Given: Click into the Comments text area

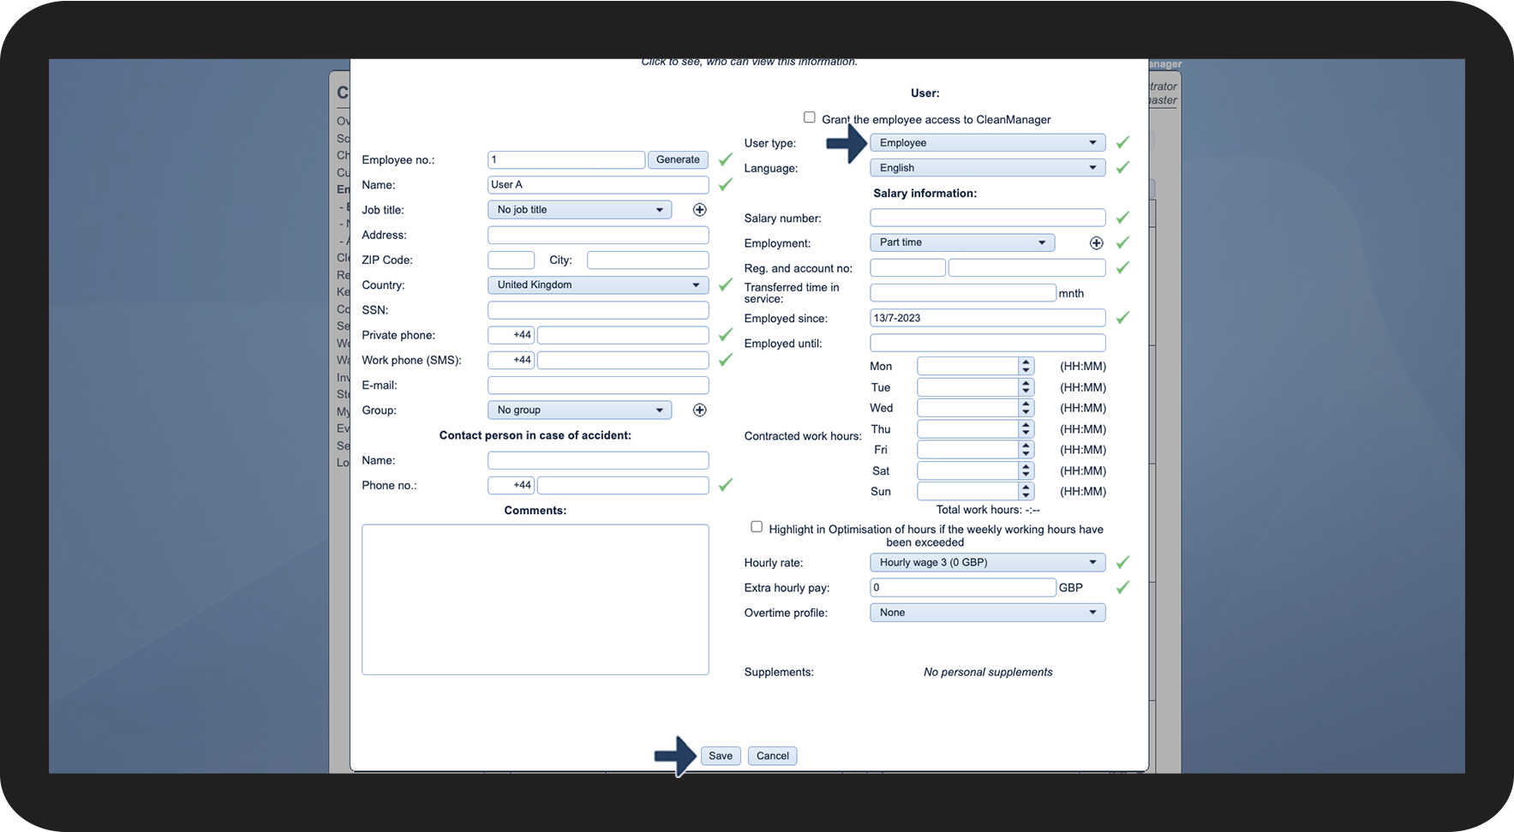Looking at the screenshot, I should 535,599.
